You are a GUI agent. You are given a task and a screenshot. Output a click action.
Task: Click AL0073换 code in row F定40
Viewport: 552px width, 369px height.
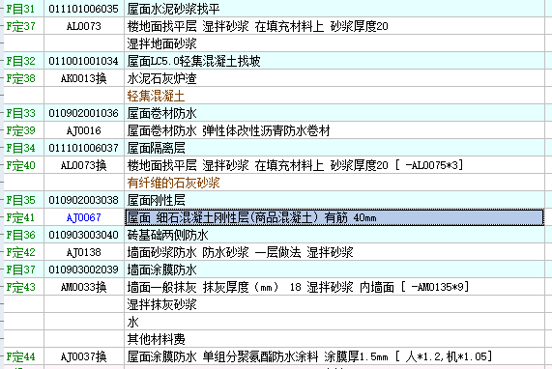(x=84, y=165)
